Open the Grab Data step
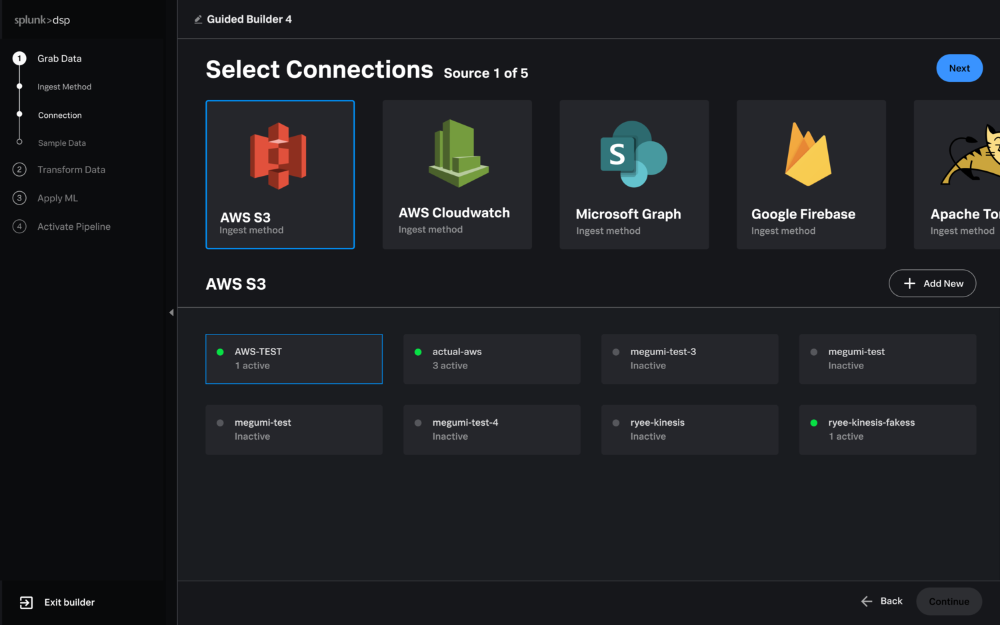Image resolution: width=1000 pixels, height=625 pixels. (59, 59)
